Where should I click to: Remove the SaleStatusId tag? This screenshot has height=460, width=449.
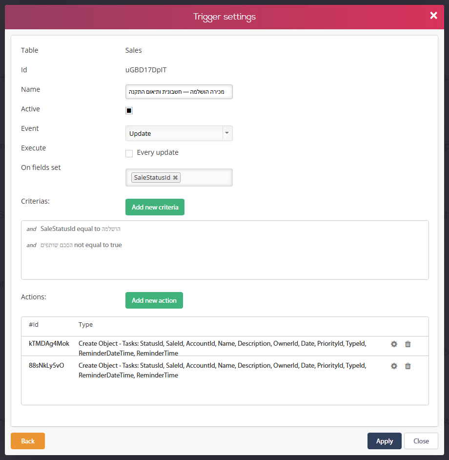pos(175,177)
